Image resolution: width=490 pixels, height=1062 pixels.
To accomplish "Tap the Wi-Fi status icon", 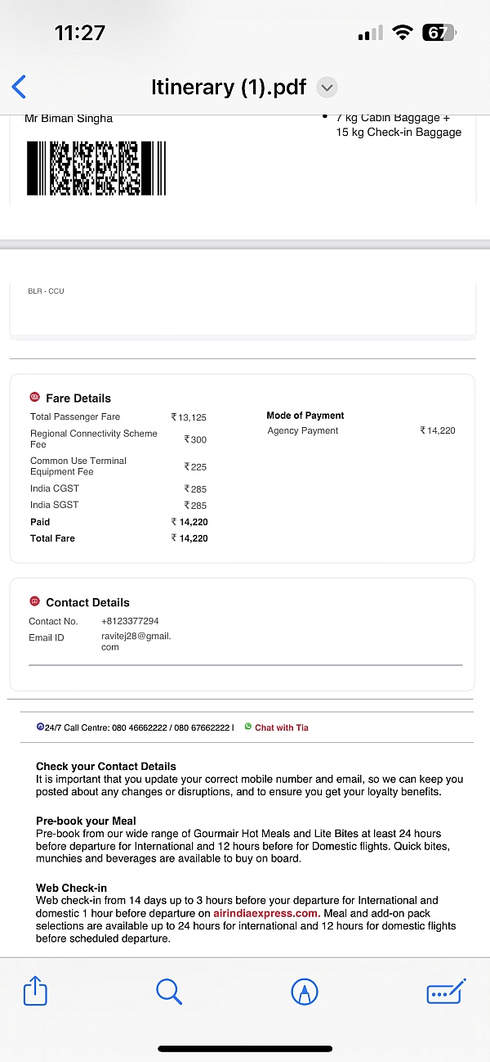I will (x=402, y=33).
